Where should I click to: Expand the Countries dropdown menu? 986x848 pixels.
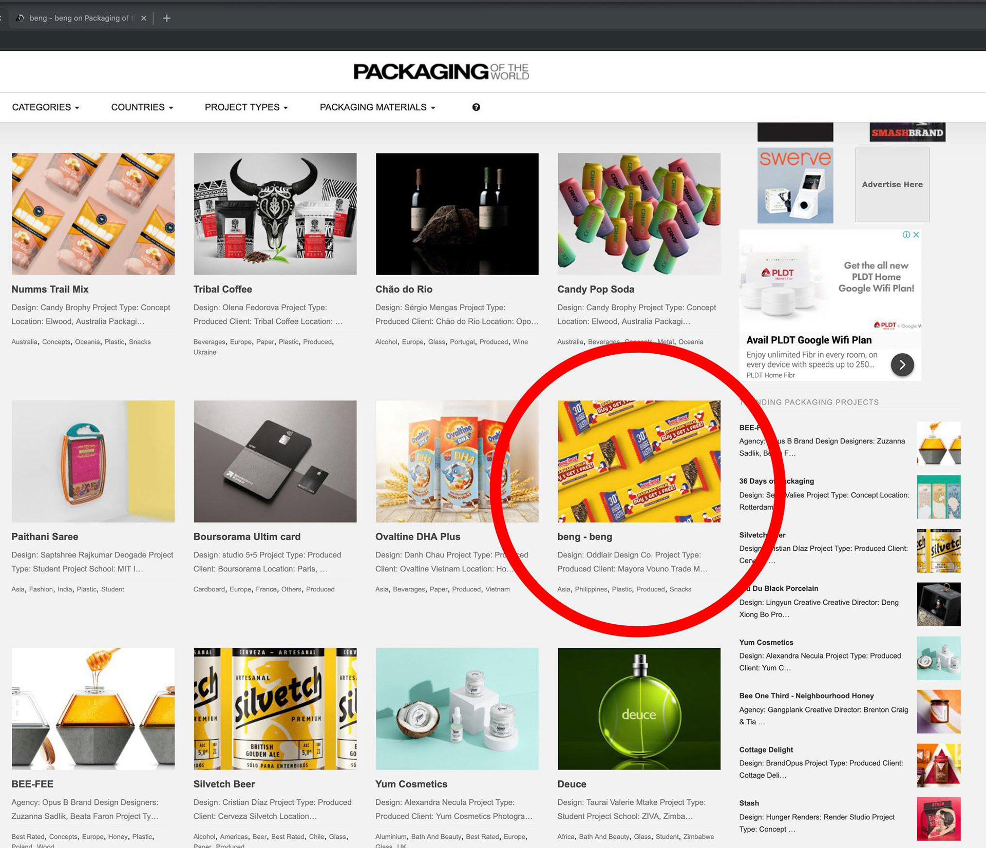click(142, 107)
